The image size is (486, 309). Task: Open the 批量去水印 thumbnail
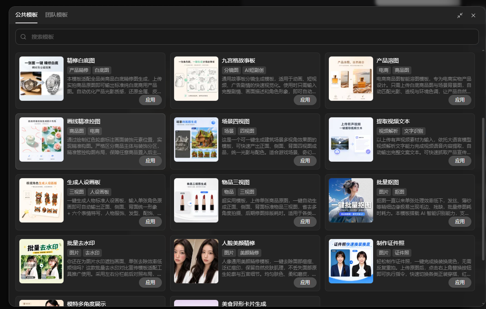(41, 261)
